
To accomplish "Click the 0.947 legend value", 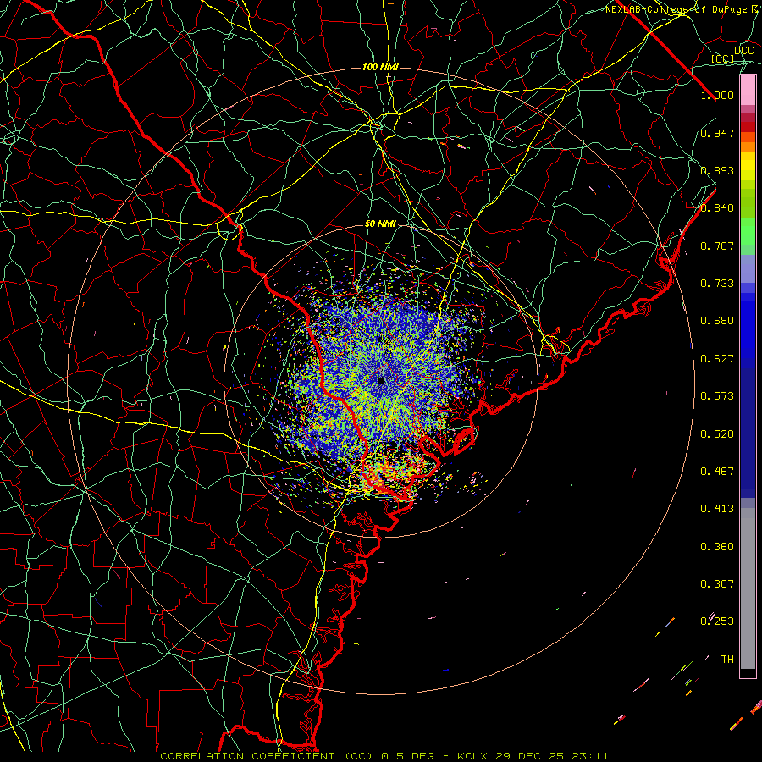I will [717, 133].
